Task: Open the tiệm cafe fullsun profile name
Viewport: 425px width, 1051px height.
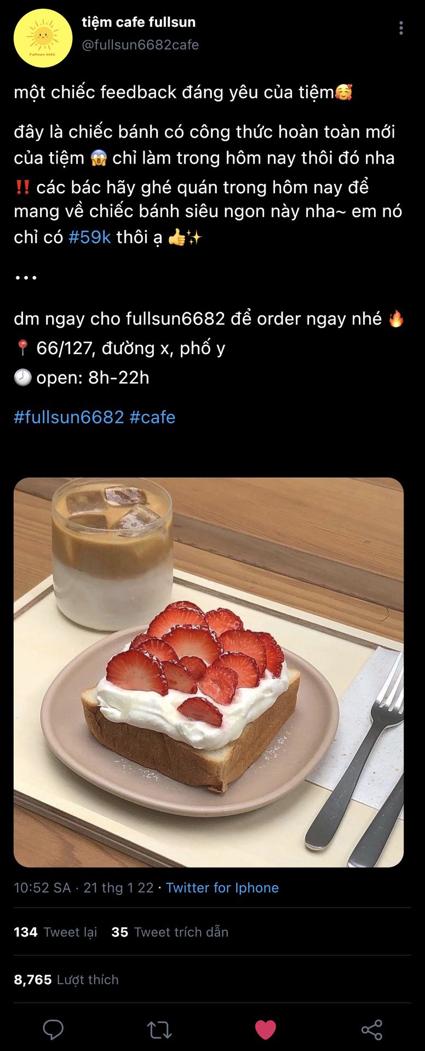Action: click(x=139, y=22)
